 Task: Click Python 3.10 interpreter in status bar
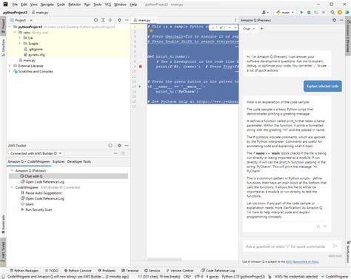243,277
